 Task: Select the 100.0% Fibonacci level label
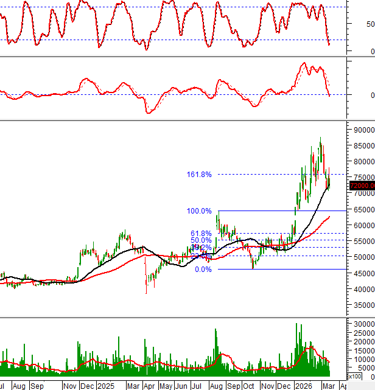point(199,211)
